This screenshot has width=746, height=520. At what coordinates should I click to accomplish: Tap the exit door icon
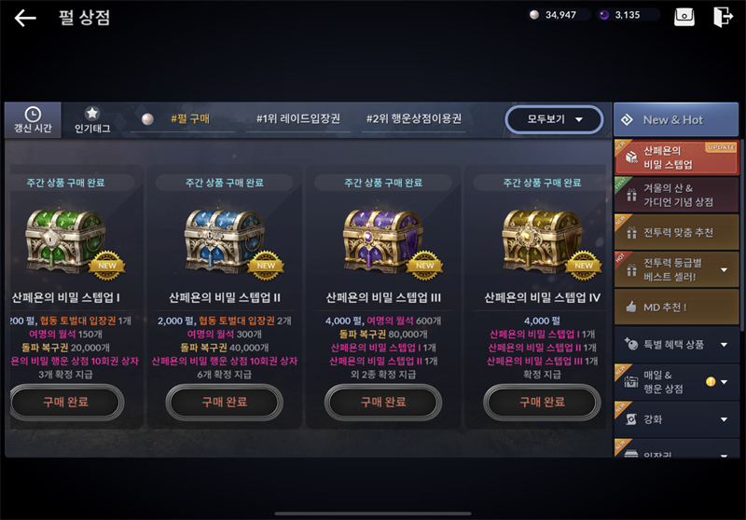coord(723,17)
